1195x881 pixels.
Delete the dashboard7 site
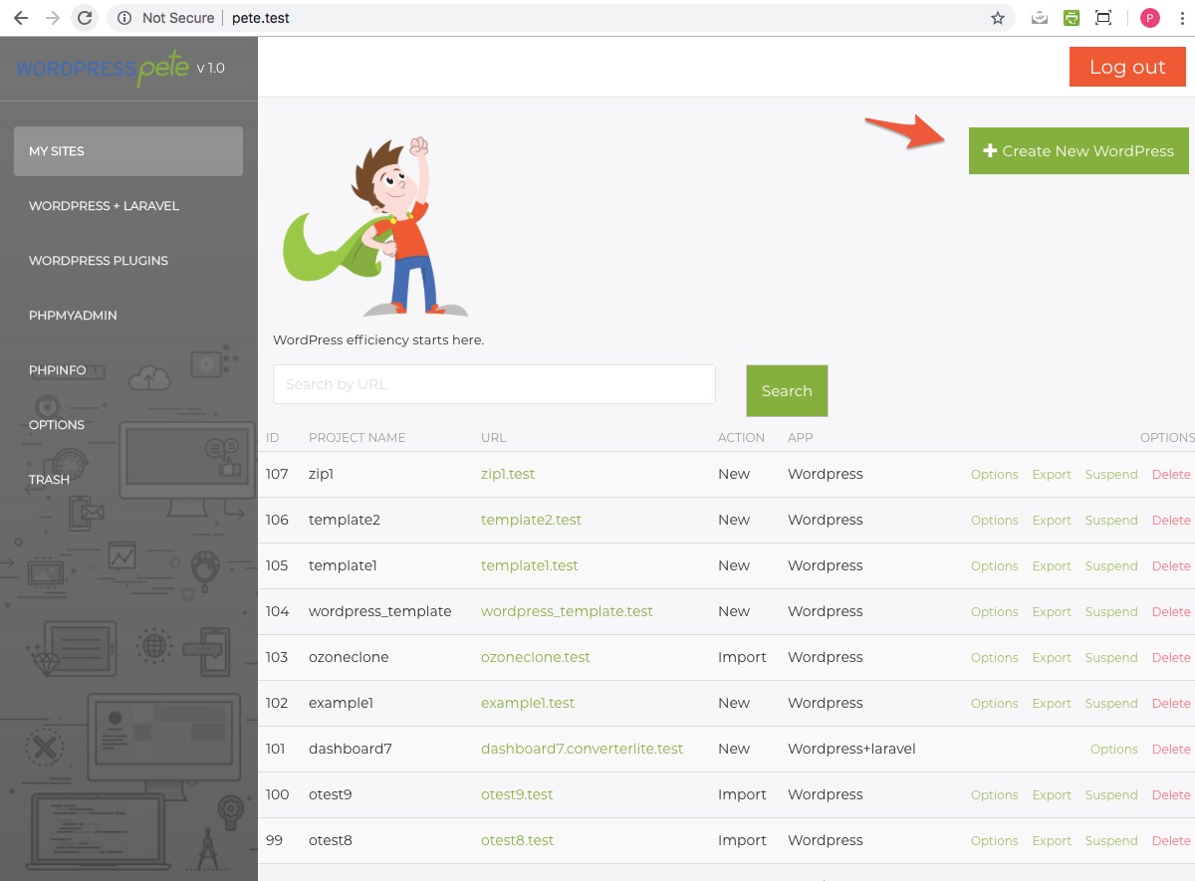point(1171,750)
